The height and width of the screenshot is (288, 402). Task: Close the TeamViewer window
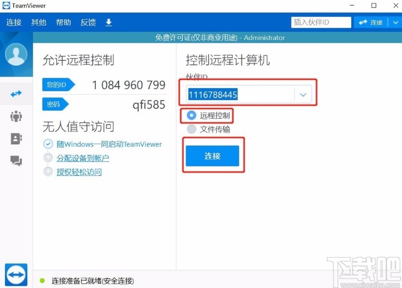396,6
